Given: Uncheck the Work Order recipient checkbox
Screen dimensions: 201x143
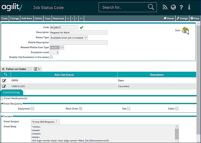Looking at the screenshot, I should pyautogui.click(x=81, y=108).
